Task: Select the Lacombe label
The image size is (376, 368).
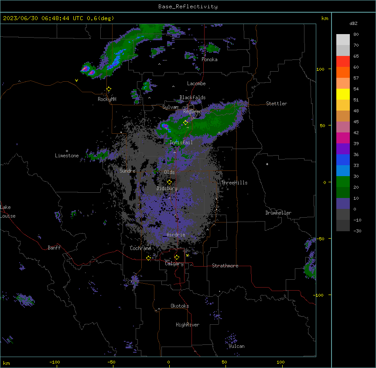Action: (196, 83)
